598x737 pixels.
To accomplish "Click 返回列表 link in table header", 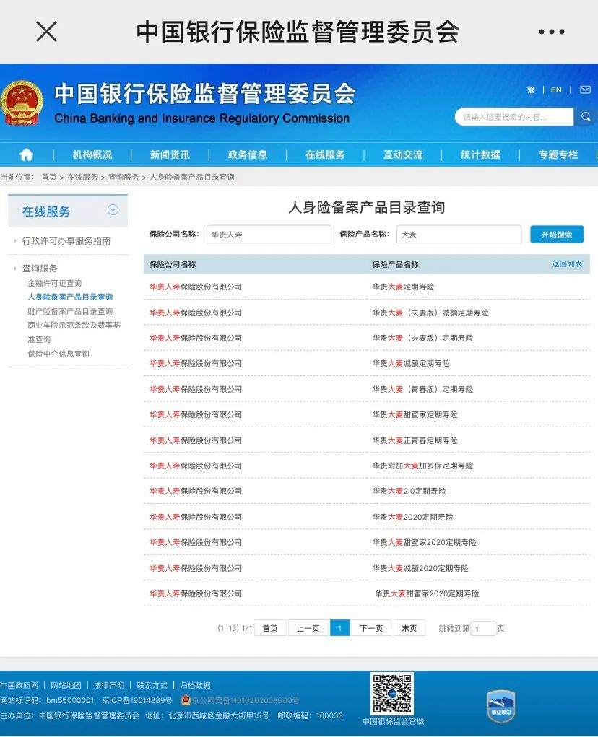I will click(567, 263).
